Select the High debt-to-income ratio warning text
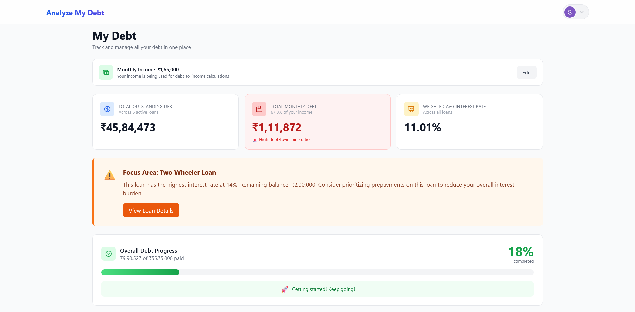The image size is (635, 312). [x=284, y=139]
